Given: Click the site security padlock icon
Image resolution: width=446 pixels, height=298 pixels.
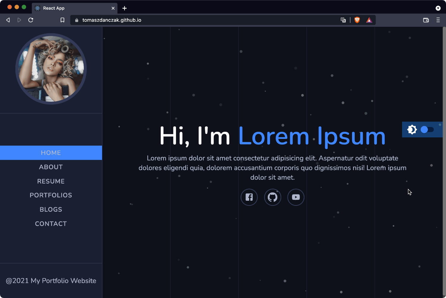Looking at the screenshot, I should [x=76, y=20].
